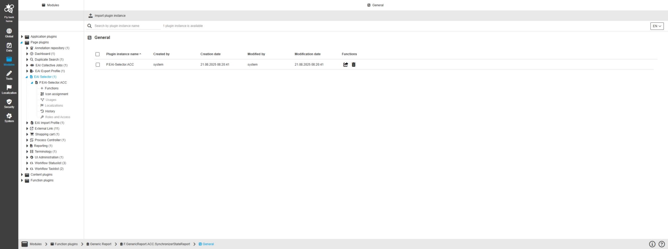
Task: Expand the EAI Import Profile node
Action: (27, 123)
